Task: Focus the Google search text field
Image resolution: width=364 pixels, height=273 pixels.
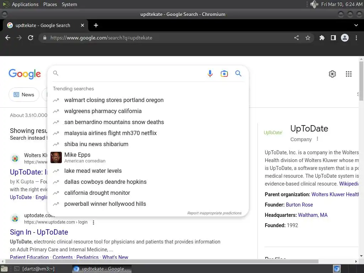Action: tap(131, 74)
